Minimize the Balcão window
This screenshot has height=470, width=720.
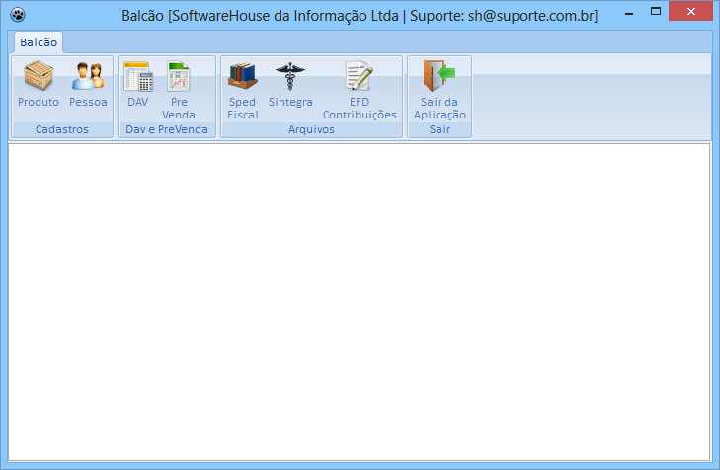[x=629, y=13]
